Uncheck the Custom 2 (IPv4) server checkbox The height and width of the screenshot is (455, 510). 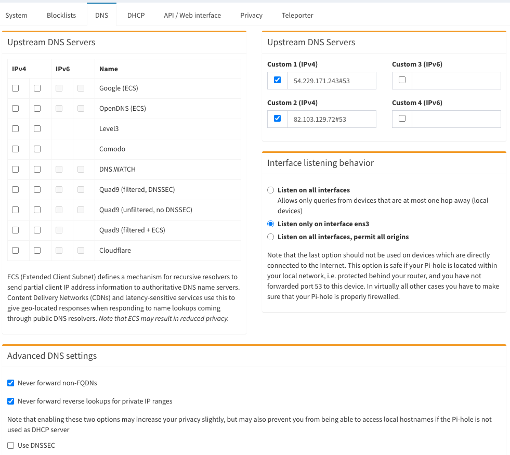277,119
